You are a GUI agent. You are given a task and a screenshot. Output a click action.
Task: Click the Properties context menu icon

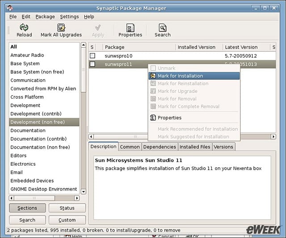pyautogui.click(x=153, y=118)
